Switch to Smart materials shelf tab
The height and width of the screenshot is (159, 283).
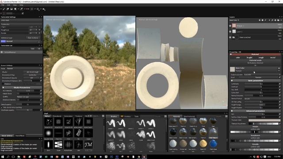[x=189, y=117]
